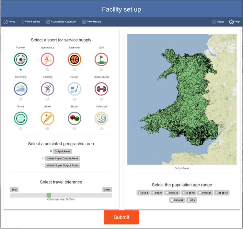Enable the Lower Super Output Areas radio button
Viewport: 243px width, 229px height.
coord(43,158)
